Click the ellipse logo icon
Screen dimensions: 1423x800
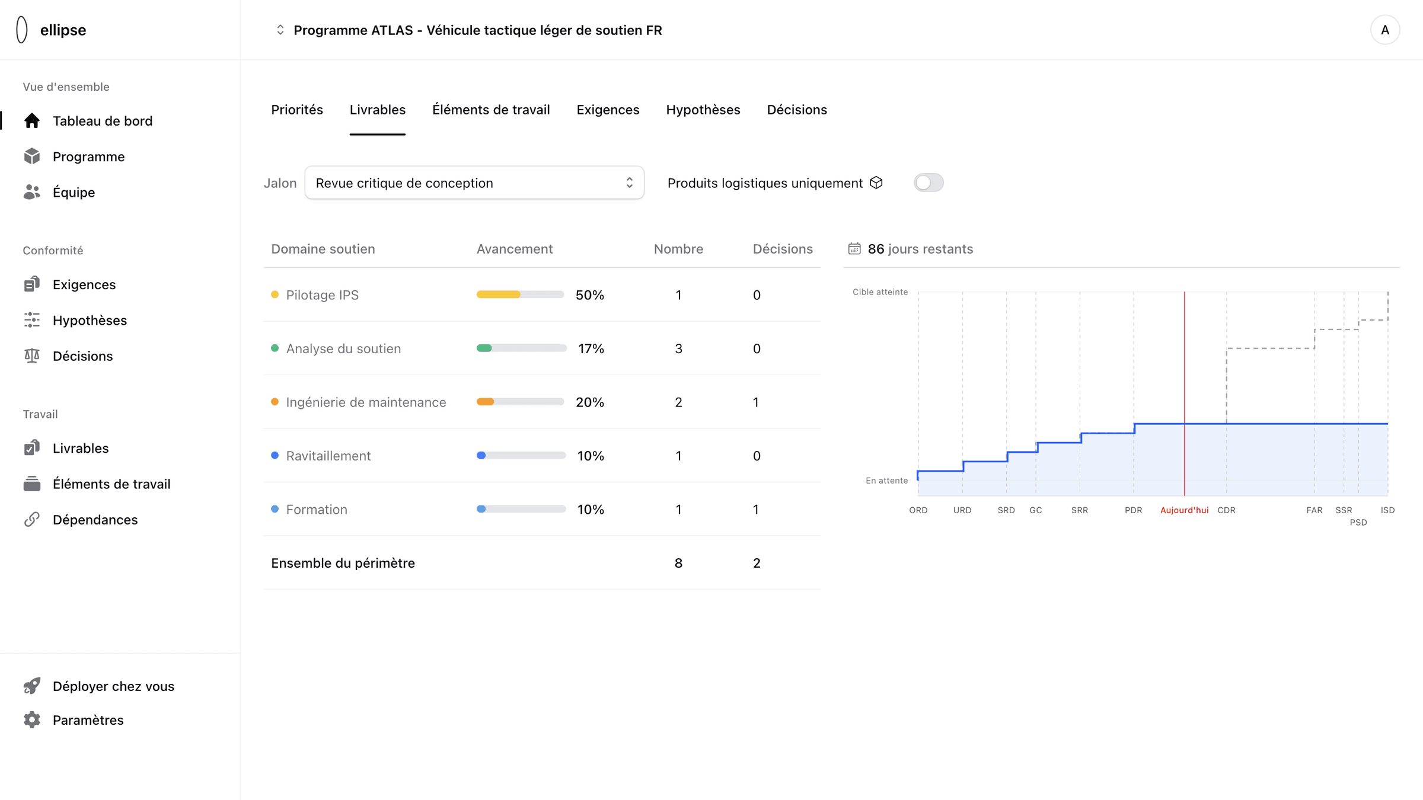(x=22, y=30)
